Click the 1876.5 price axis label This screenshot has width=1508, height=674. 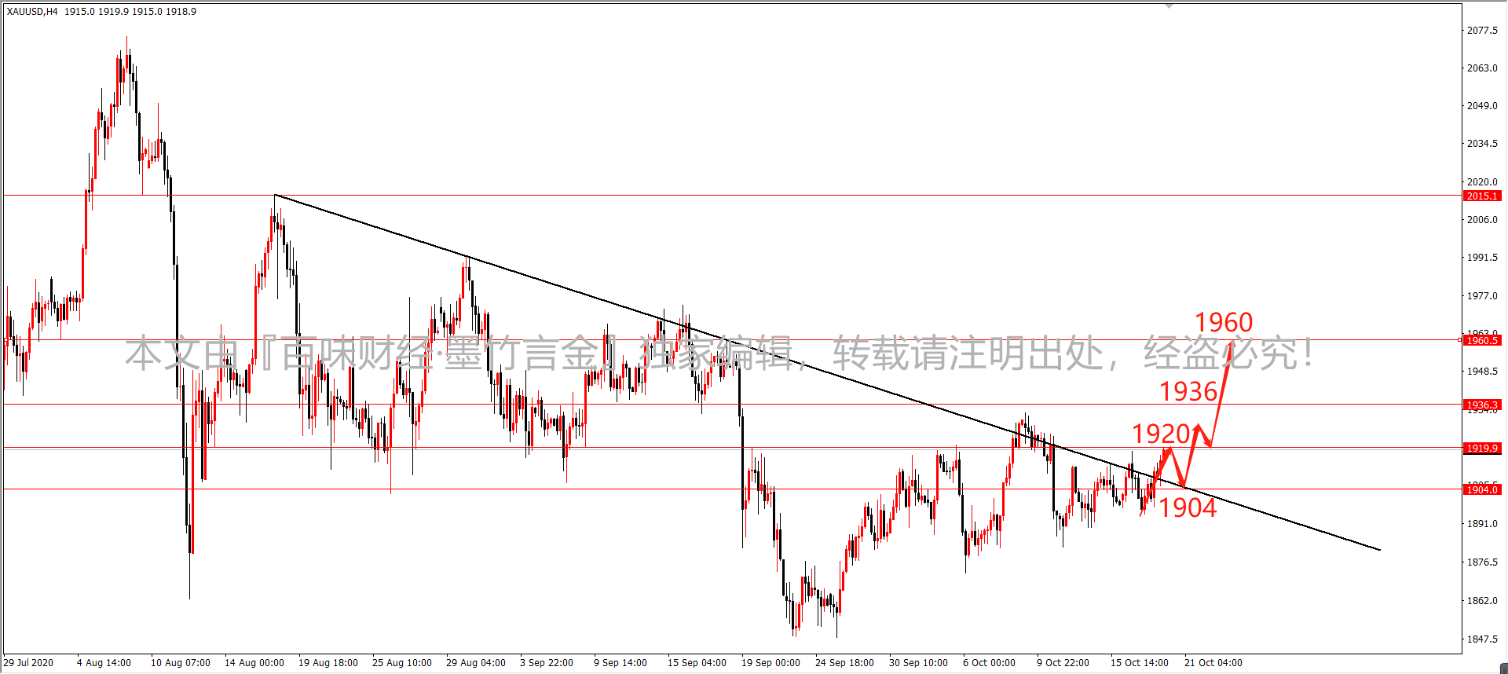pos(1482,562)
